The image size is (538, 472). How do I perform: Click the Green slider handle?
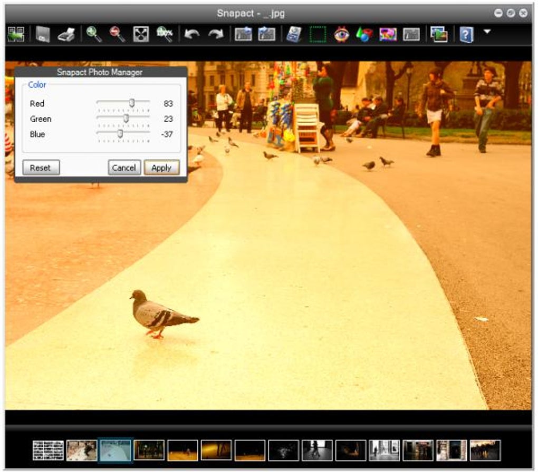(x=126, y=119)
